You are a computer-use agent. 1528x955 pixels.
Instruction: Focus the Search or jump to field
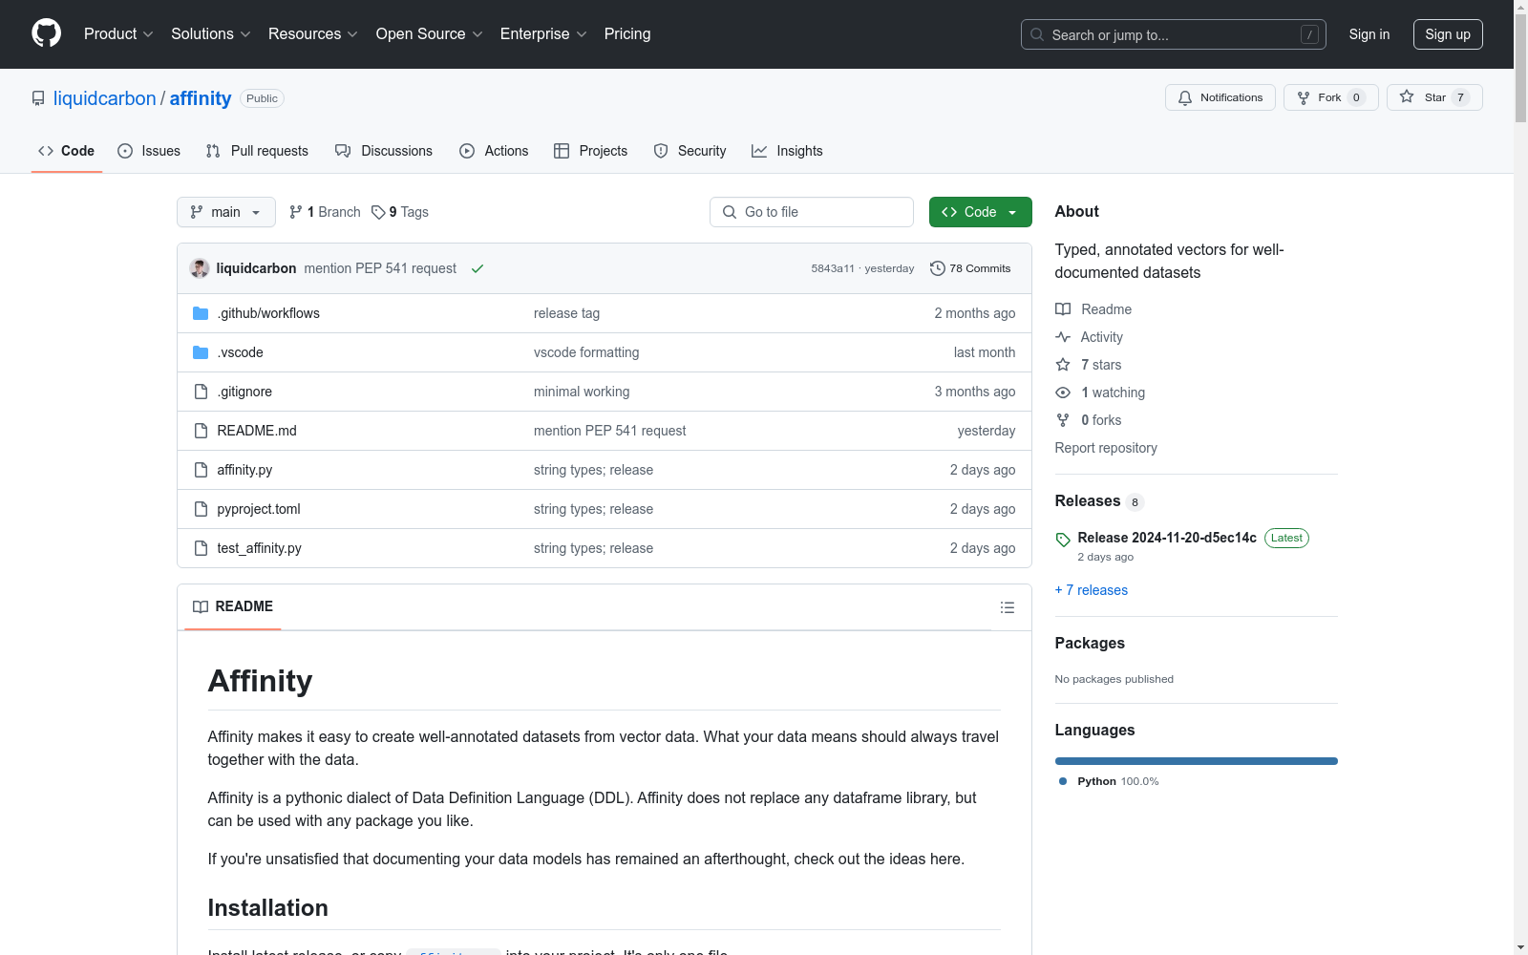pos(1174,34)
